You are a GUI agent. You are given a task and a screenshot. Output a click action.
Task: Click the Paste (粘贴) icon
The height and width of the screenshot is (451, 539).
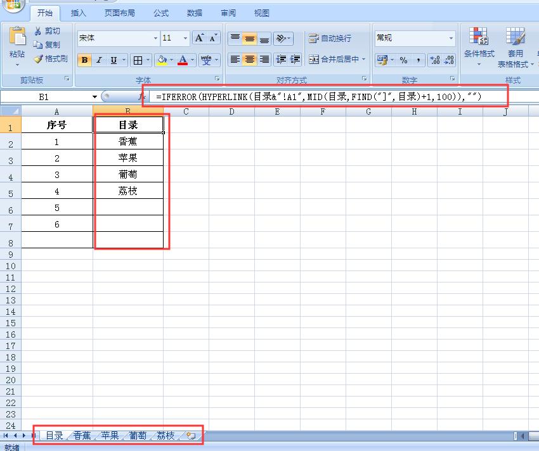point(17,39)
